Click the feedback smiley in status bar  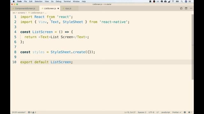click(185, 112)
